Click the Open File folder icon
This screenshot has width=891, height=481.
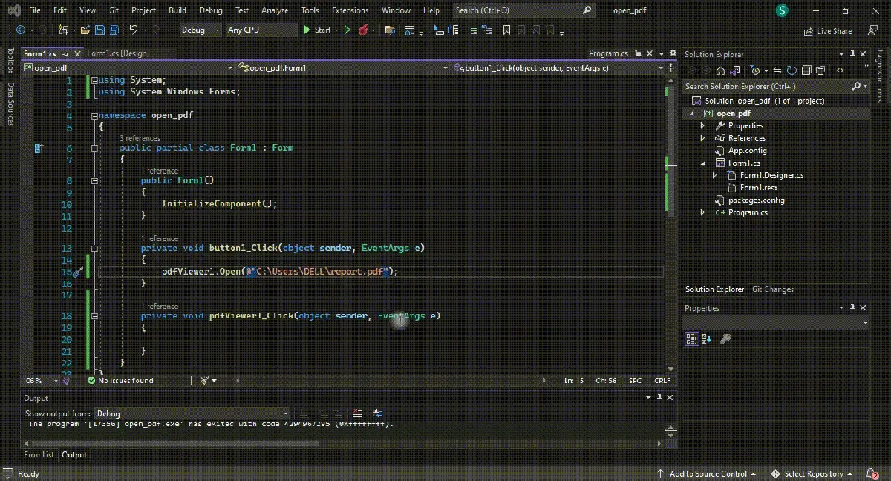pos(85,30)
